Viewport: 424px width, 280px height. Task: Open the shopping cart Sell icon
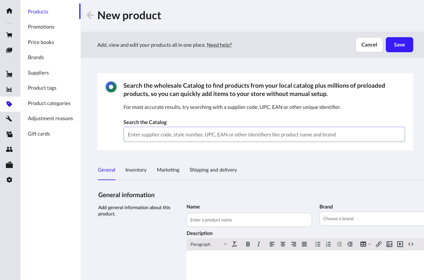pyautogui.click(x=9, y=35)
